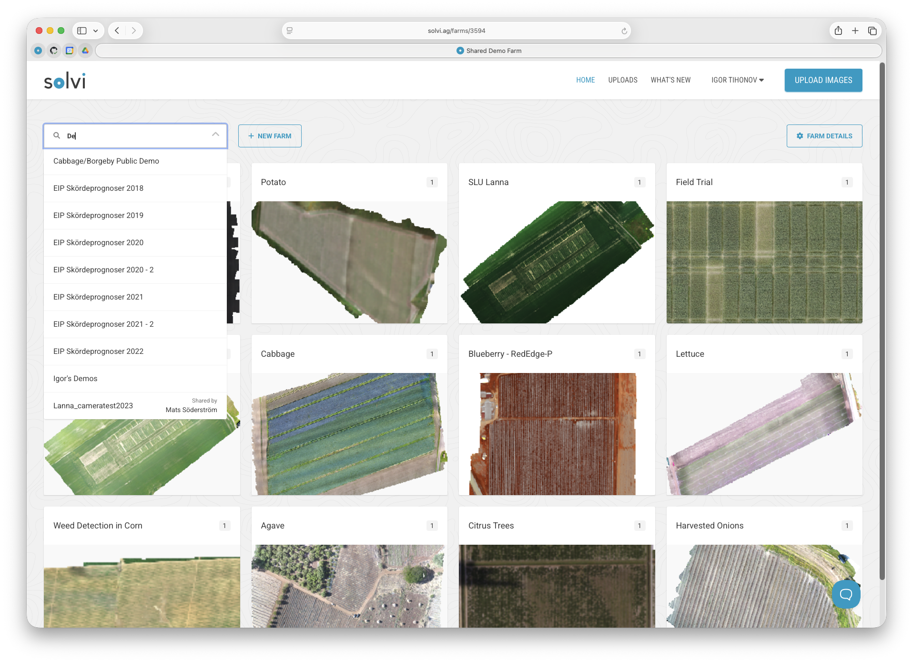Show the tab overview
Screen dimensions: 913x663
click(872, 31)
